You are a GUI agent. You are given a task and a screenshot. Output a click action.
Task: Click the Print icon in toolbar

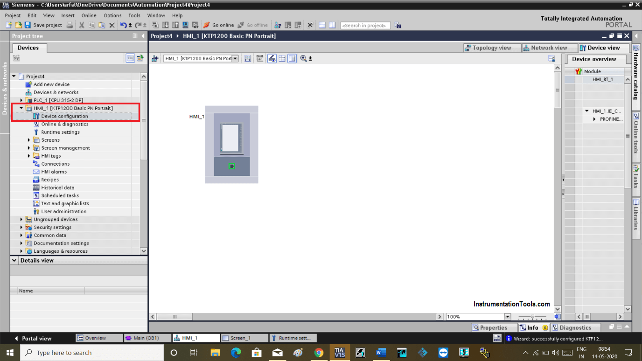click(x=70, y=25)
